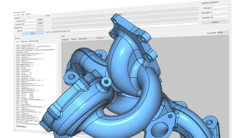245x138 pixels.
Task: Click the red IO_ERROR_NOT_INITIALIZED log line
Action: (x=33, y=47)
